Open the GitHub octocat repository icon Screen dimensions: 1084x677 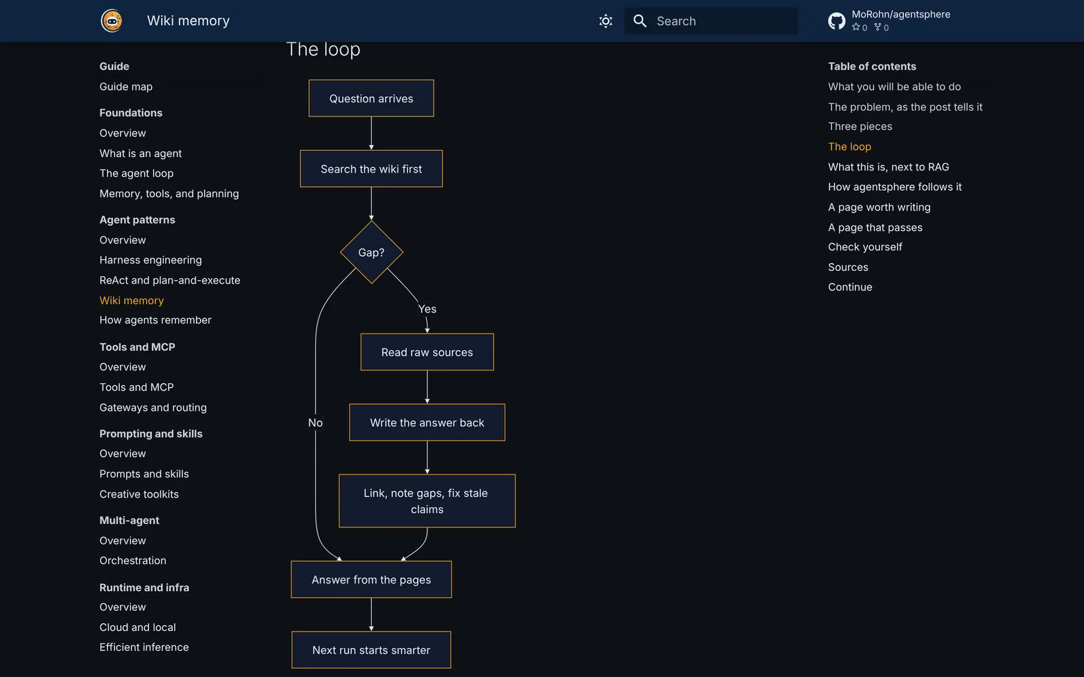pyautogui.click(x=837, y=21)
